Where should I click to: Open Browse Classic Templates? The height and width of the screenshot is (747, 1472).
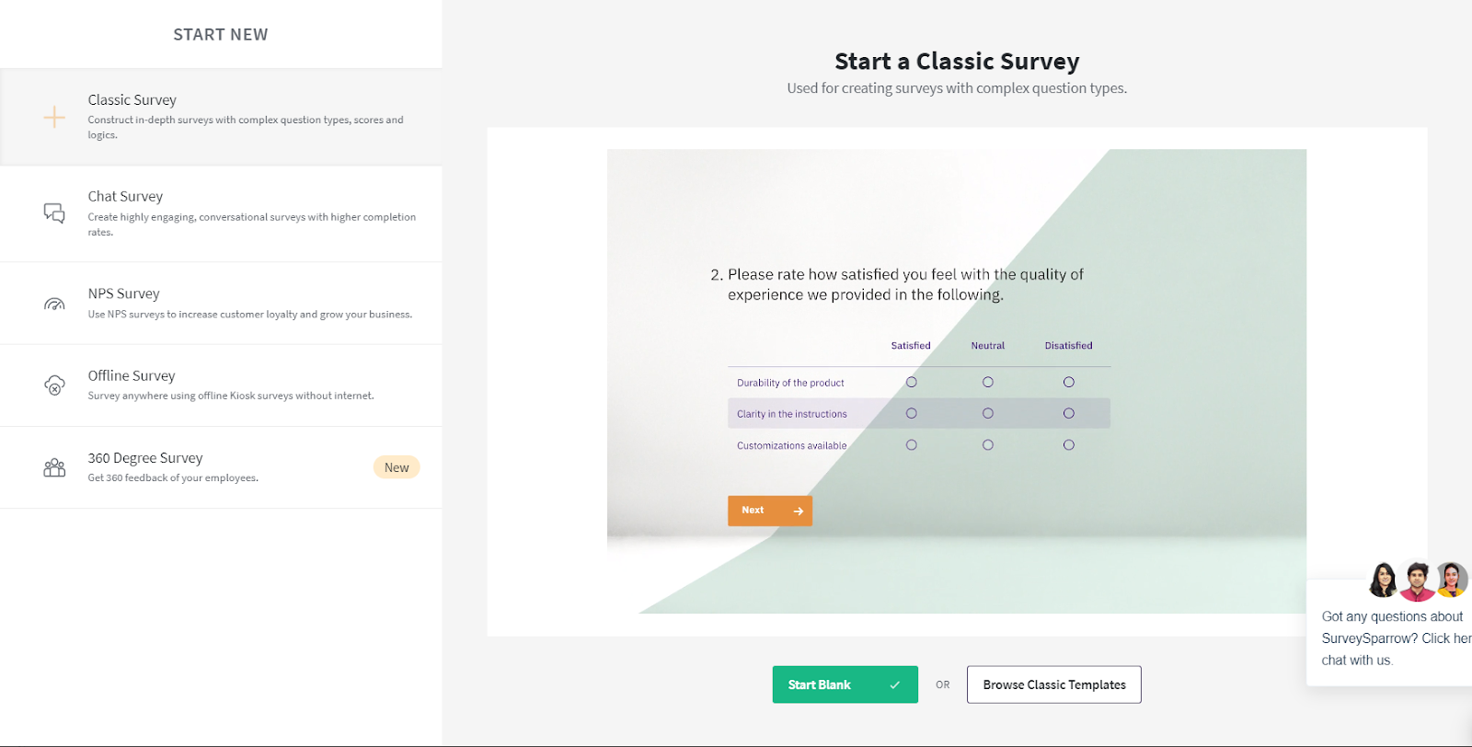click(1053, 685)
